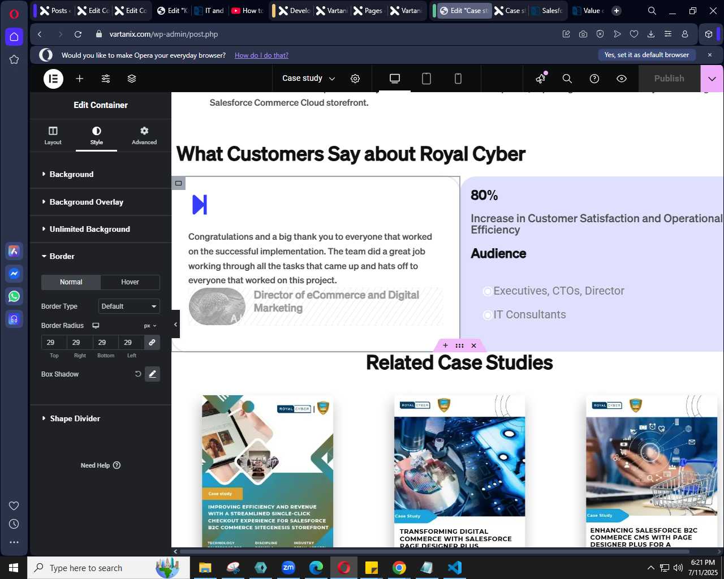Open Google Chrome from taskbar

click(399, 568)
